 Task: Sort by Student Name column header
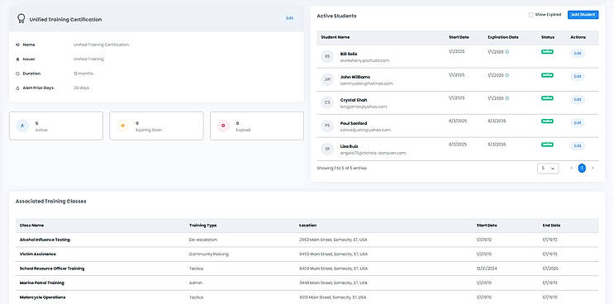tap(336, 37)
